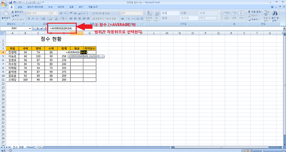
Task: Merge cells with 병합하고 가운데 맞춤
Action: point(105,19)
